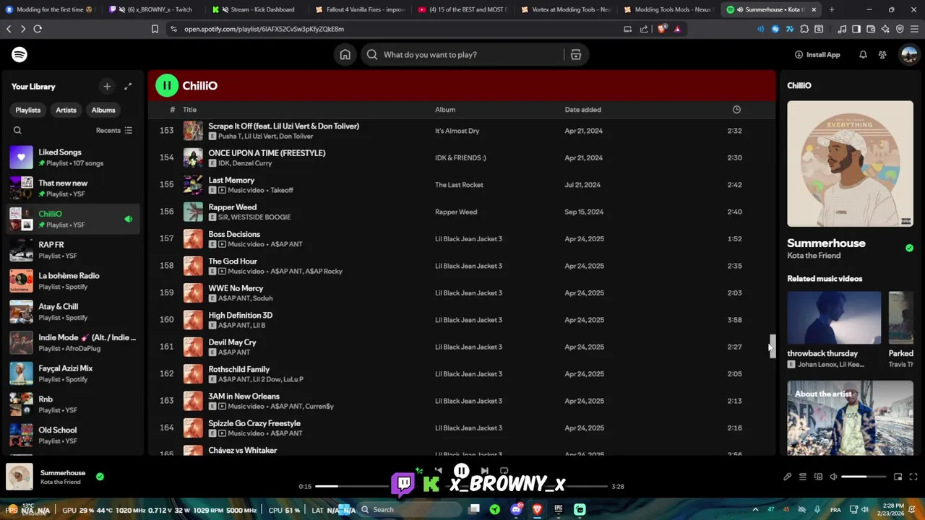
Task: Click the tracklist vertical scrollbar thumb
Action: pos(773,346)
